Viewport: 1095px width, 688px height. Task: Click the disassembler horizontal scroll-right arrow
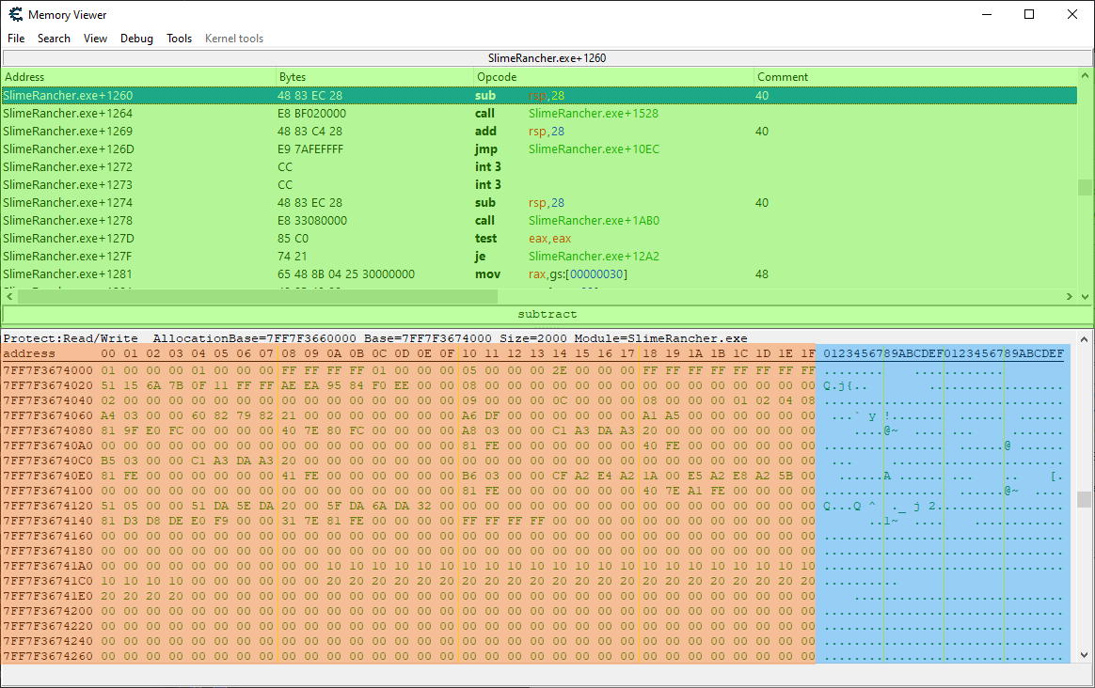[x=1069, y=297]
